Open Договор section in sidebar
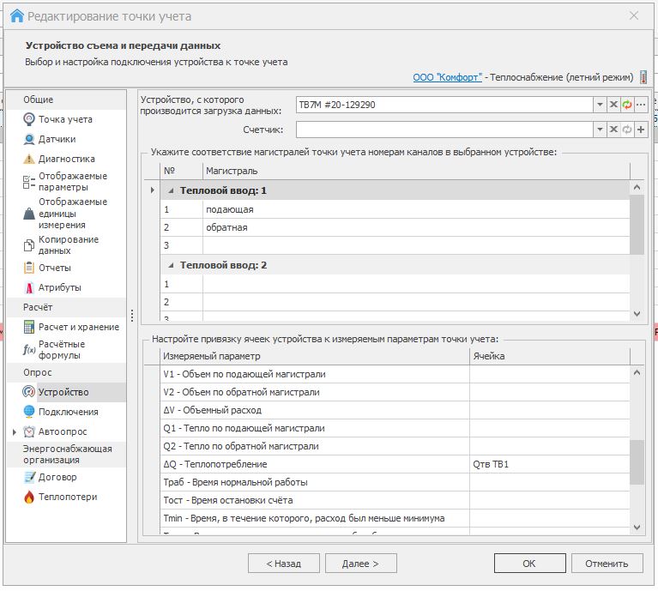 (x=57, y=477)
